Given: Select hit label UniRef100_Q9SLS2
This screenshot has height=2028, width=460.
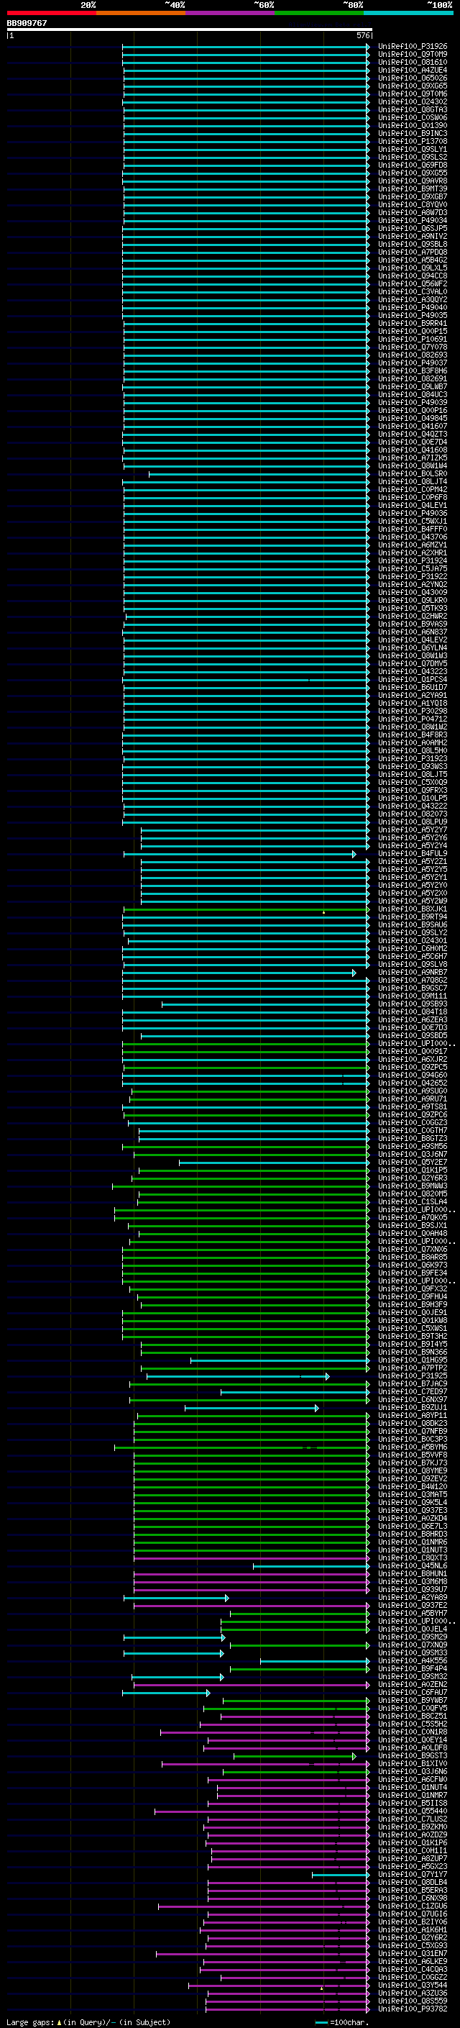Looking at the screenshot, I should (413, 158).
